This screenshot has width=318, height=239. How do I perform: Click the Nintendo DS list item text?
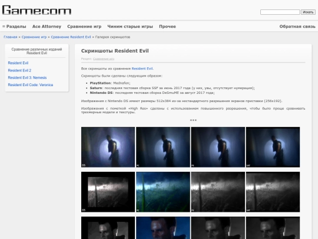152,93
